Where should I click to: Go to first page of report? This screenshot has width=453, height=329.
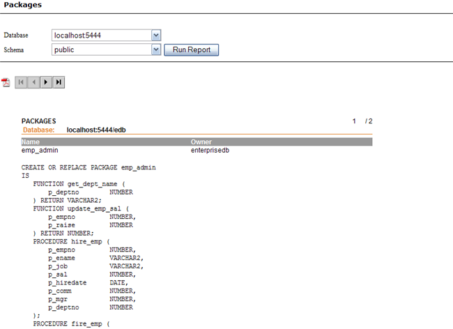click(x=21, y=82)
